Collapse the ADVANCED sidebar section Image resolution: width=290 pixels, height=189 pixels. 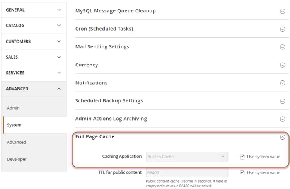[34, 89]
